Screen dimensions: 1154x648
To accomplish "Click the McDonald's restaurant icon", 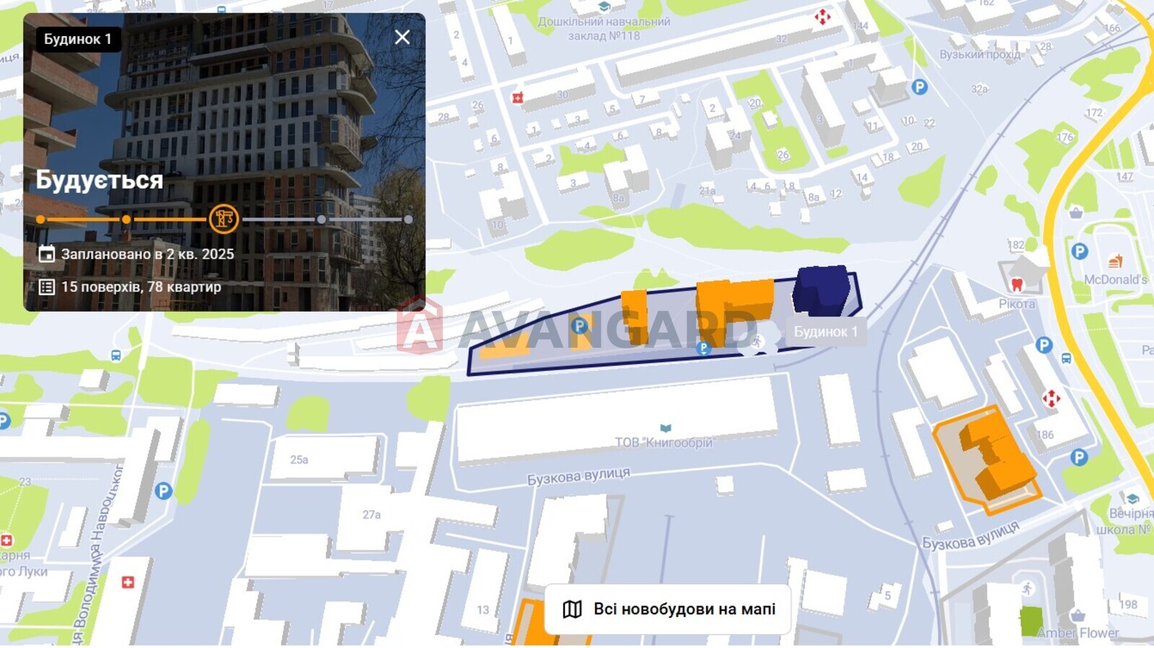I will point(1115,261).
